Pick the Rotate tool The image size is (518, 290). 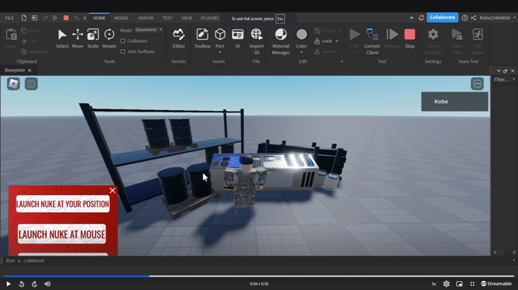(109, 39)
